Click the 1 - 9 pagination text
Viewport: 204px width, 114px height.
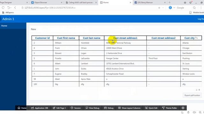tap(198, 90)
